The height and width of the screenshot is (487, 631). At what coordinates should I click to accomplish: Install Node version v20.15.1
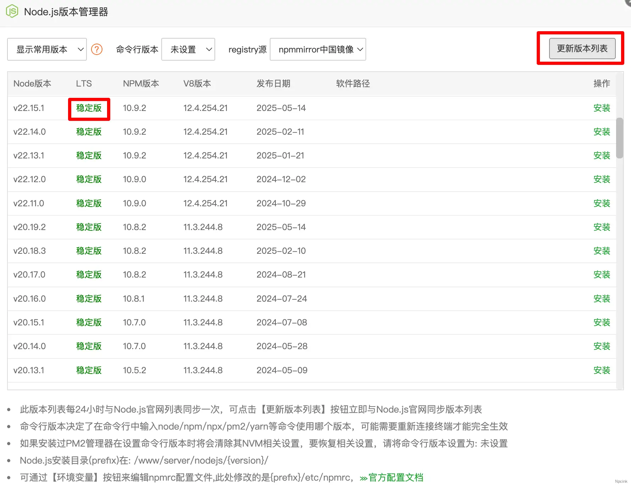click(x=602, y=322)
